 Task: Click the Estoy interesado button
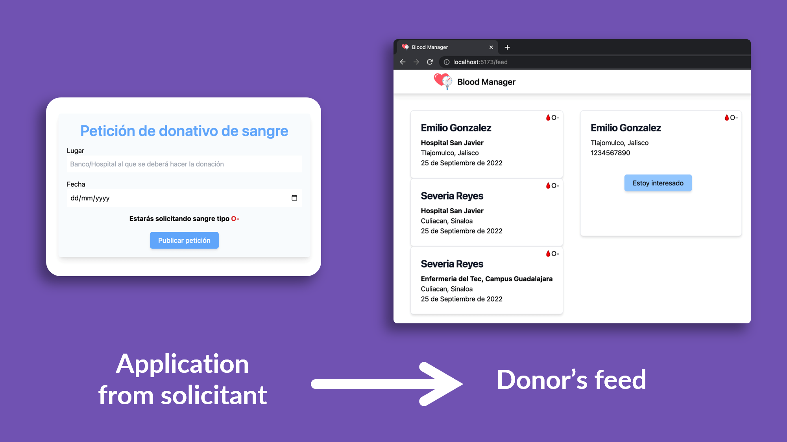(658, 182)
